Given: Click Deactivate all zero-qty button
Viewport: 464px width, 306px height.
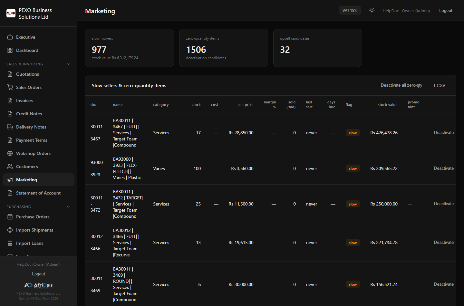Looking at the screenshot, I should [x=401, y=85].
